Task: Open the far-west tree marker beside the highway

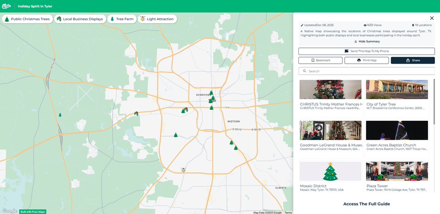Action: pos(60,115)
